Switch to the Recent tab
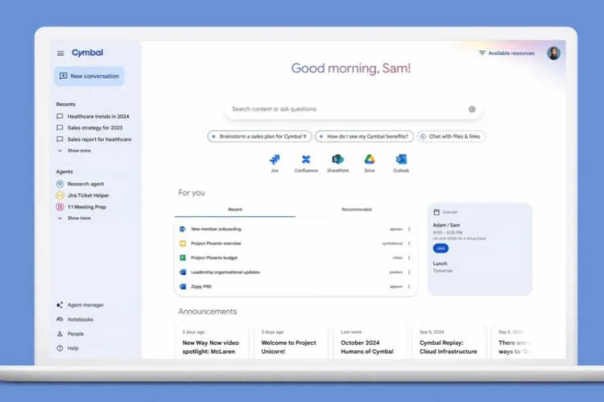 point(235,210)
